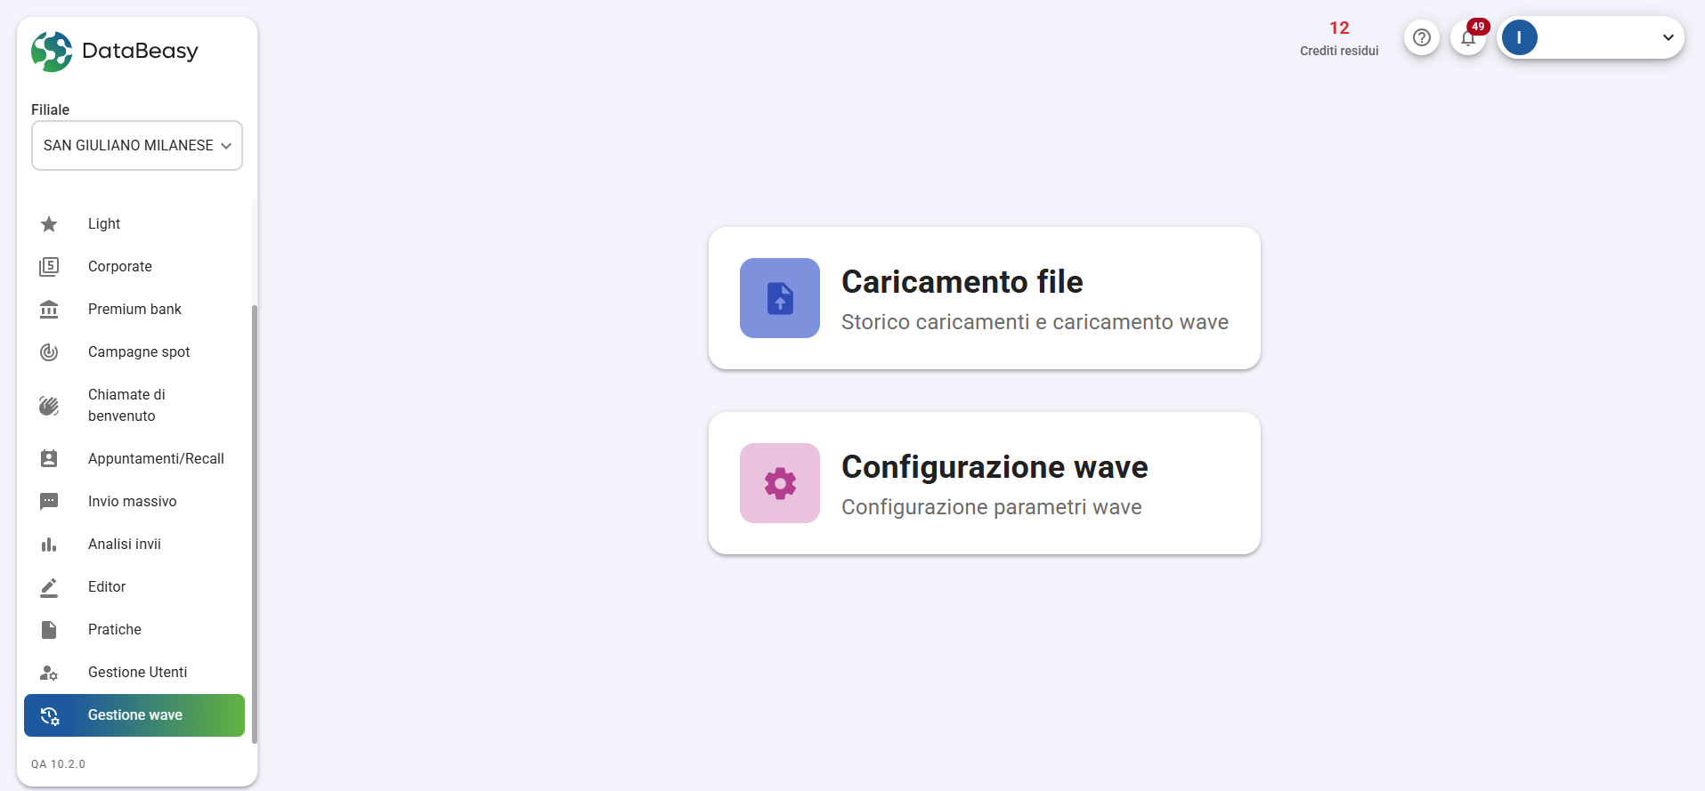Open the notifications bell with badge 49

pos(1468,37)
